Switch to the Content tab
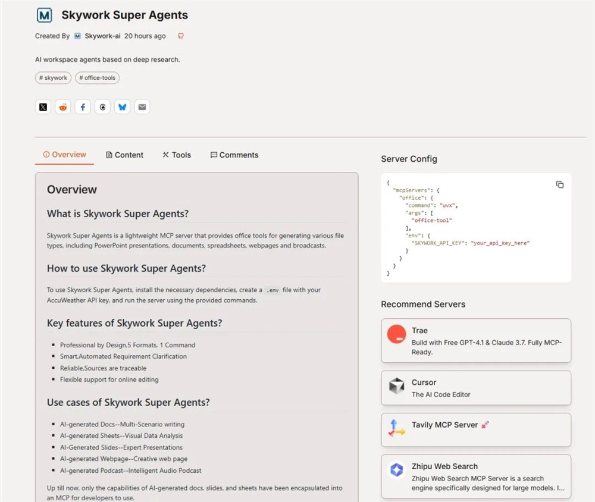 [x=124, y=155]
